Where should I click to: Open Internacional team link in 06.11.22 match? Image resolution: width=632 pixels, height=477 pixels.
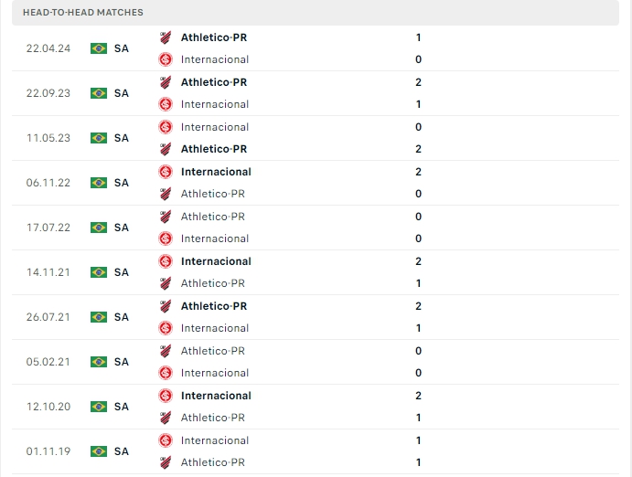(x=216, y=172)
